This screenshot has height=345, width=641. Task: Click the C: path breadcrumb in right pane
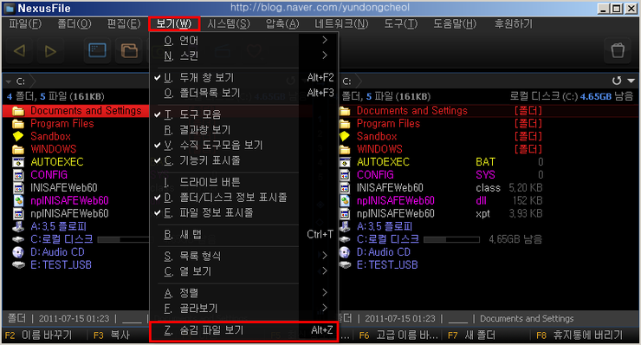click(x=346, y=81)
